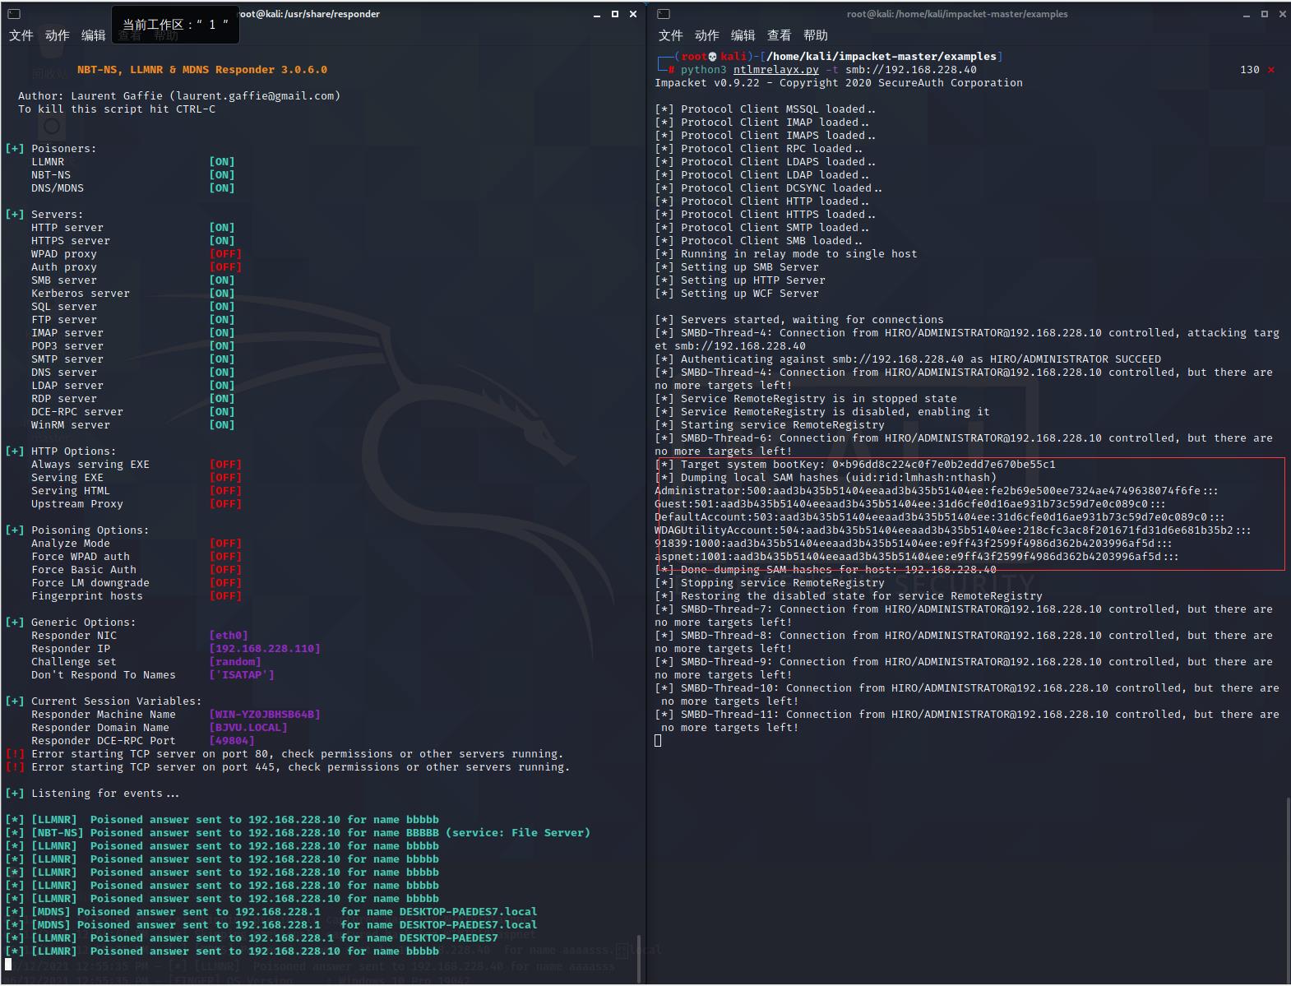
Task: Click 'Dumping local SAM hashes' line
Action: [826, 478]
